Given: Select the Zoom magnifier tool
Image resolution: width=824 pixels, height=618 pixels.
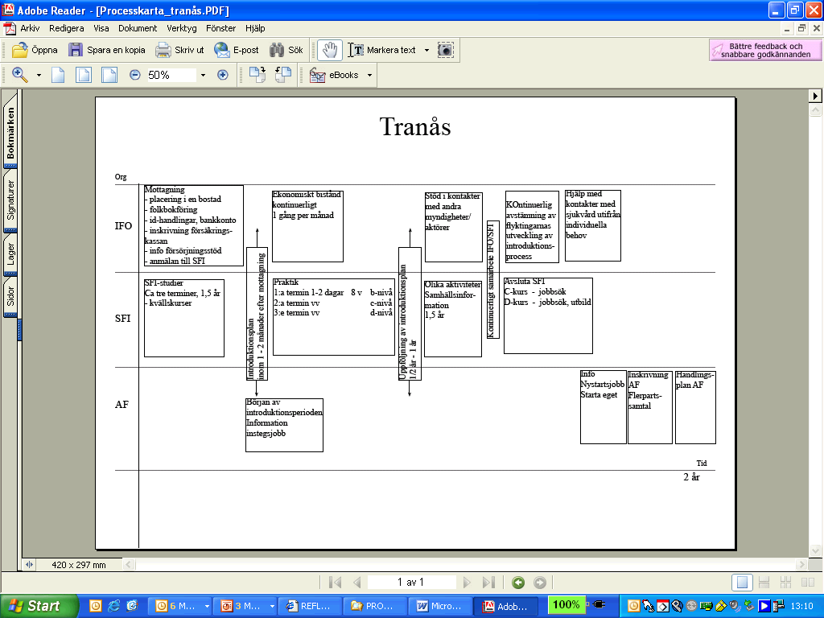Looking at the screenshot, I should click(x=20, y=75).
